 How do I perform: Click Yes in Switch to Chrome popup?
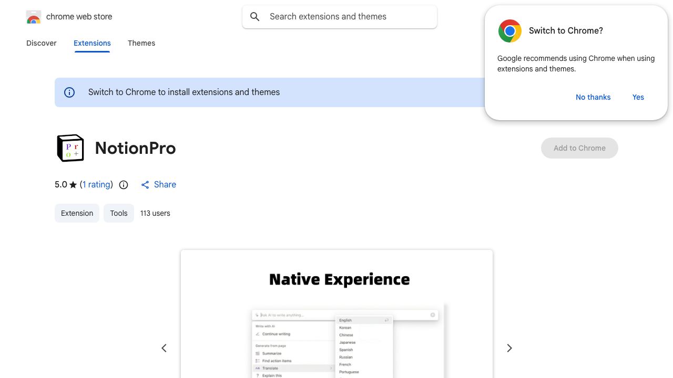pyautogui.click(x=638, y=97)
